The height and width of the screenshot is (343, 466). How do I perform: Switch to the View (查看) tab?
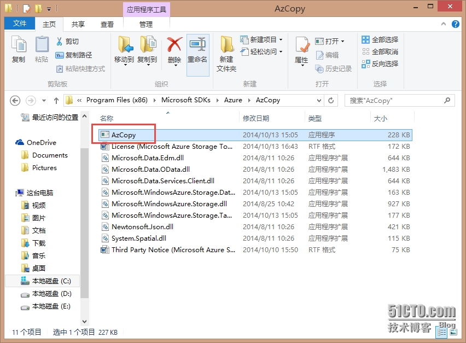tap(107, 24)
